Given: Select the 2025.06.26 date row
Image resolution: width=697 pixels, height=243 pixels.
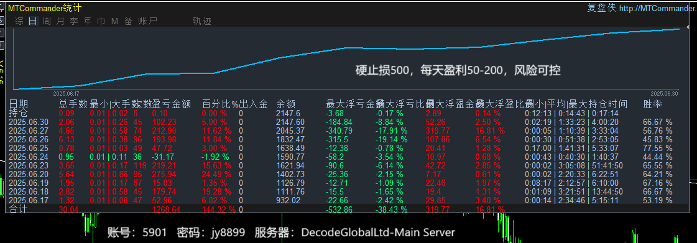Looking at the screenshot, I should (x=29, y=139).
